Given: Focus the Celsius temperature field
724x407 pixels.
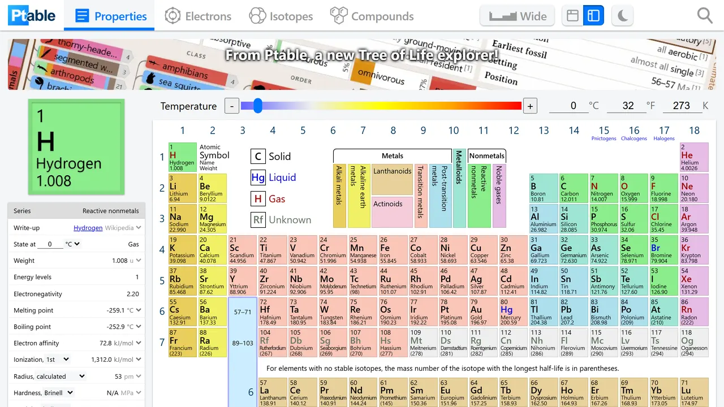Looking at the screenshot, I should click(568, 106).
